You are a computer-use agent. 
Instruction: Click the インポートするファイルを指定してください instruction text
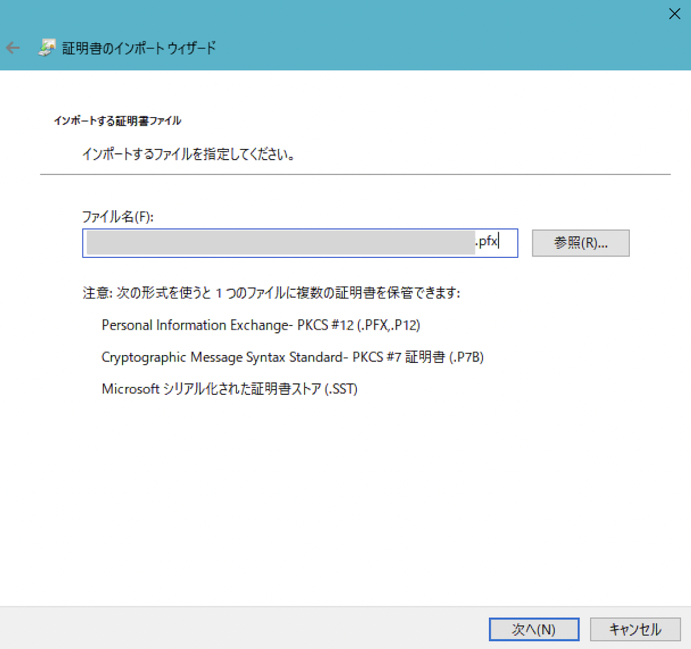pos(189,154)
